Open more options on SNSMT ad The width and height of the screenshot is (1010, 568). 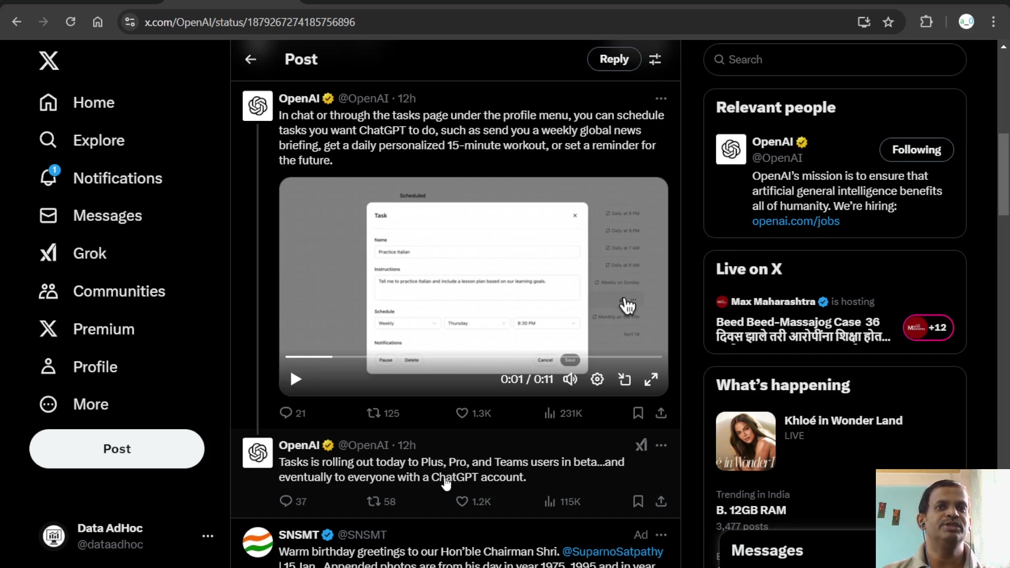click(x=661, y=535)
